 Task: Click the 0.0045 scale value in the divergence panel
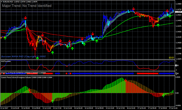178,77
